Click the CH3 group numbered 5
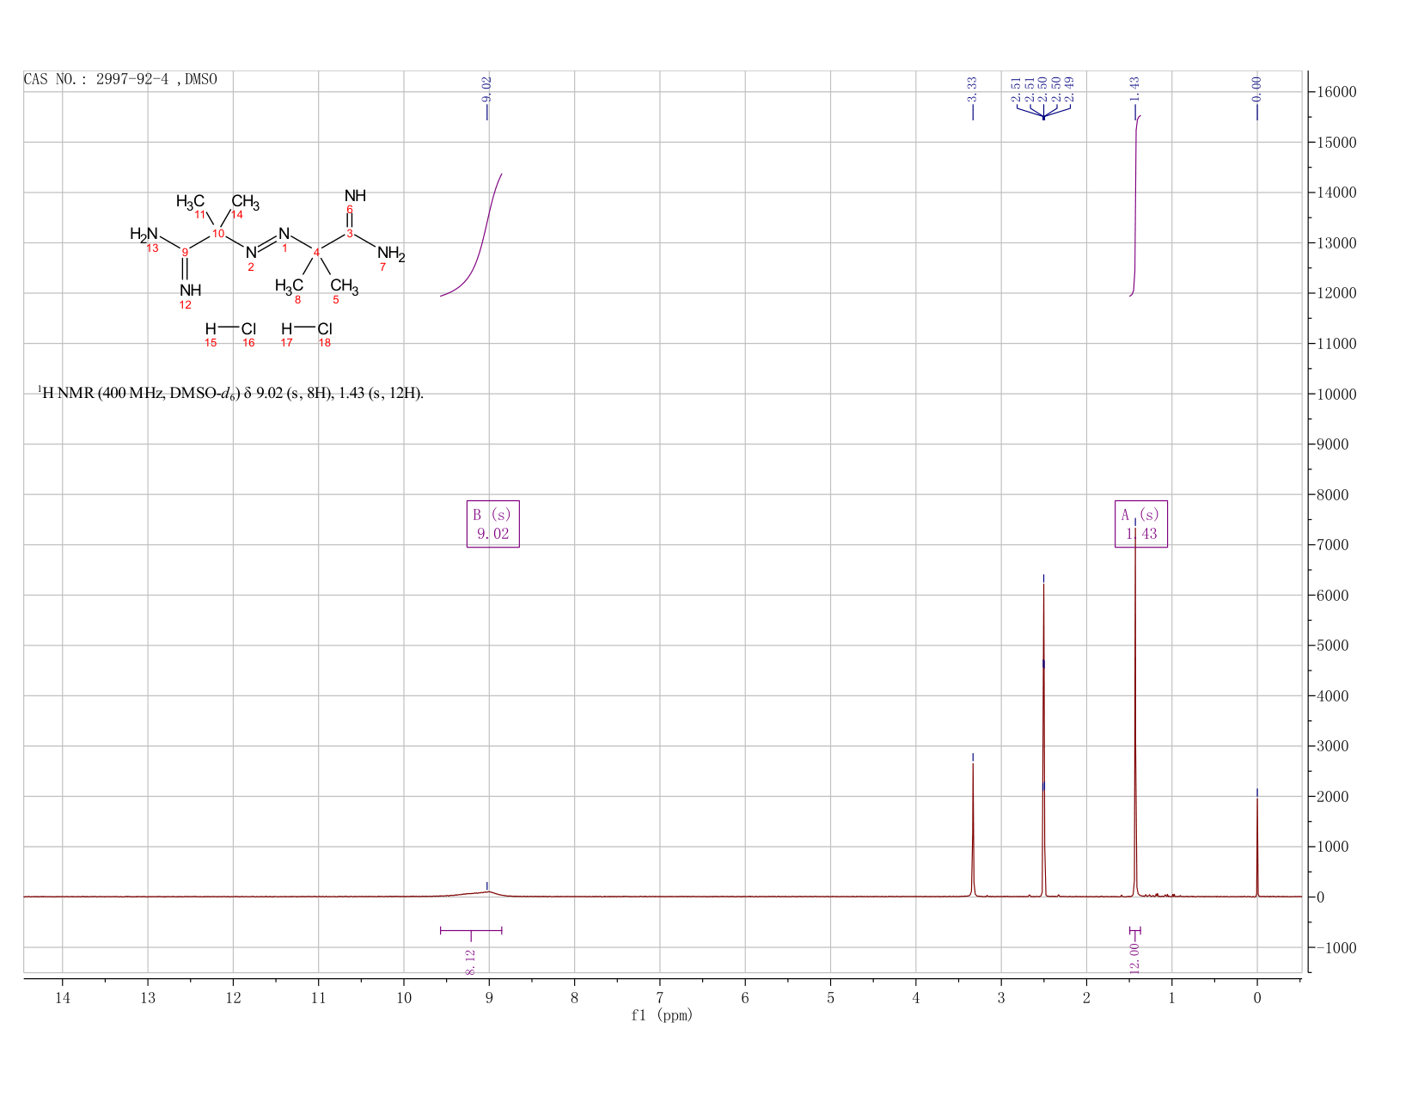 [x=344, y=285]
